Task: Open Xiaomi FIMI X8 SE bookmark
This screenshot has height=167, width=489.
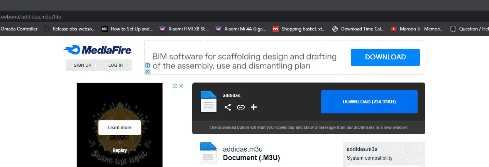Action: click(184, 29)
